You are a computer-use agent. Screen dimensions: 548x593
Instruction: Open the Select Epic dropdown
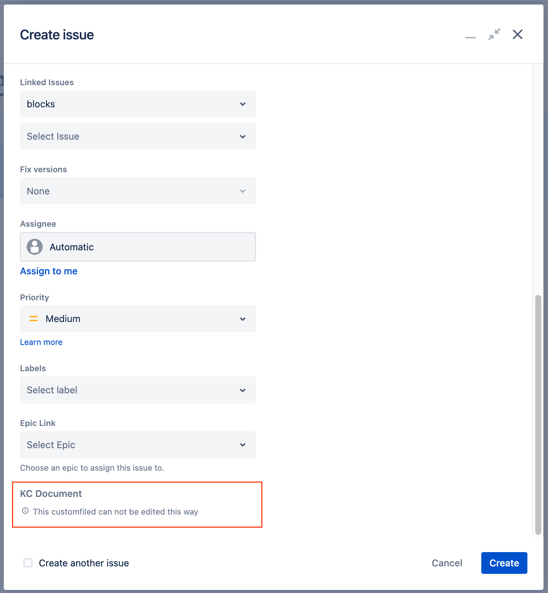pos(138,445)
